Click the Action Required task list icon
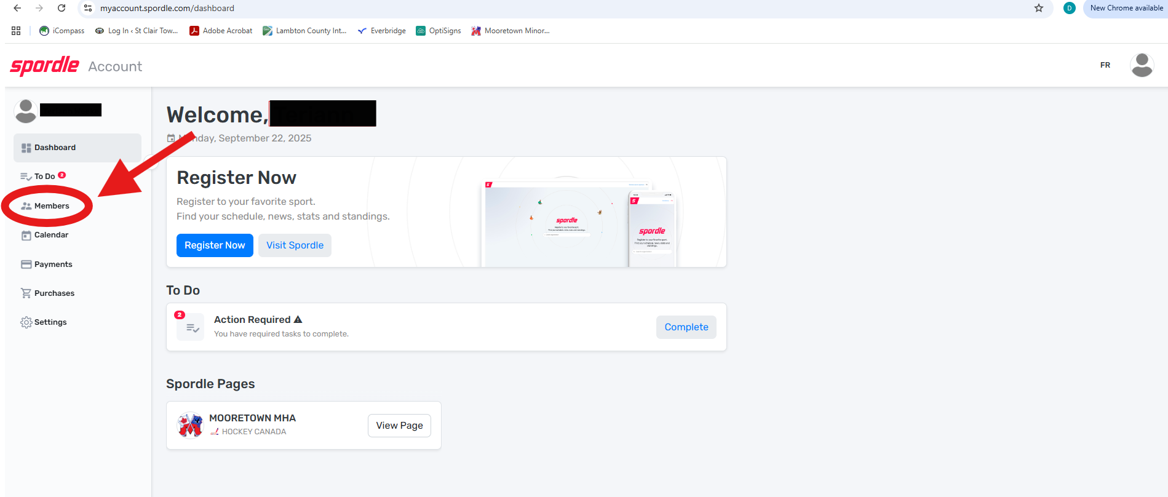Screen dimensions: 1168x497 click(x=192, y=328)
